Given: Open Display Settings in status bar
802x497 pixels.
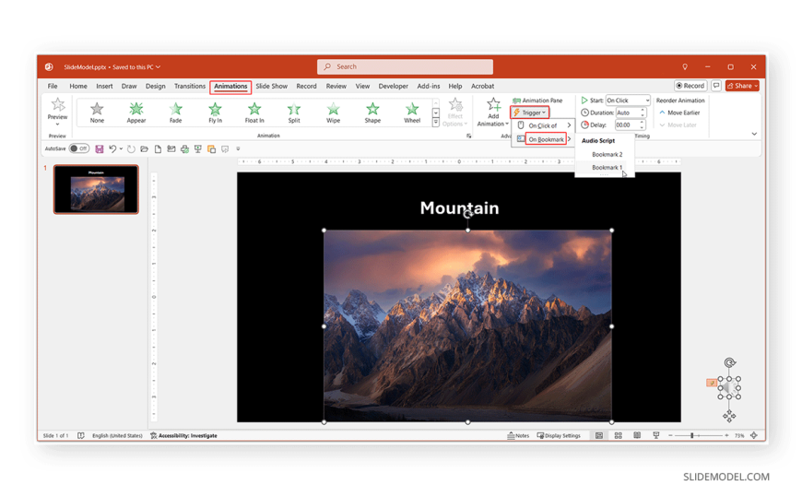Looking at the screenshot, I should (559, 435).
